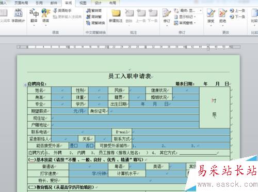Screen dimensions: 258x192
Task: Click the title 员工入职申请表
Action: [130, 76]
